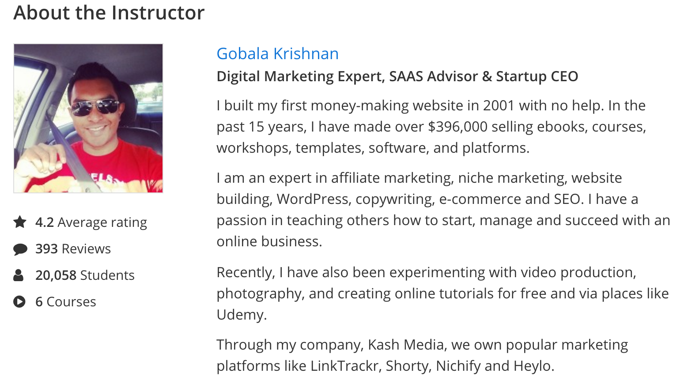Click the speech bubble icon beside Reviews
The height and width of the screenshot is (384, 688).
point(20,249)
